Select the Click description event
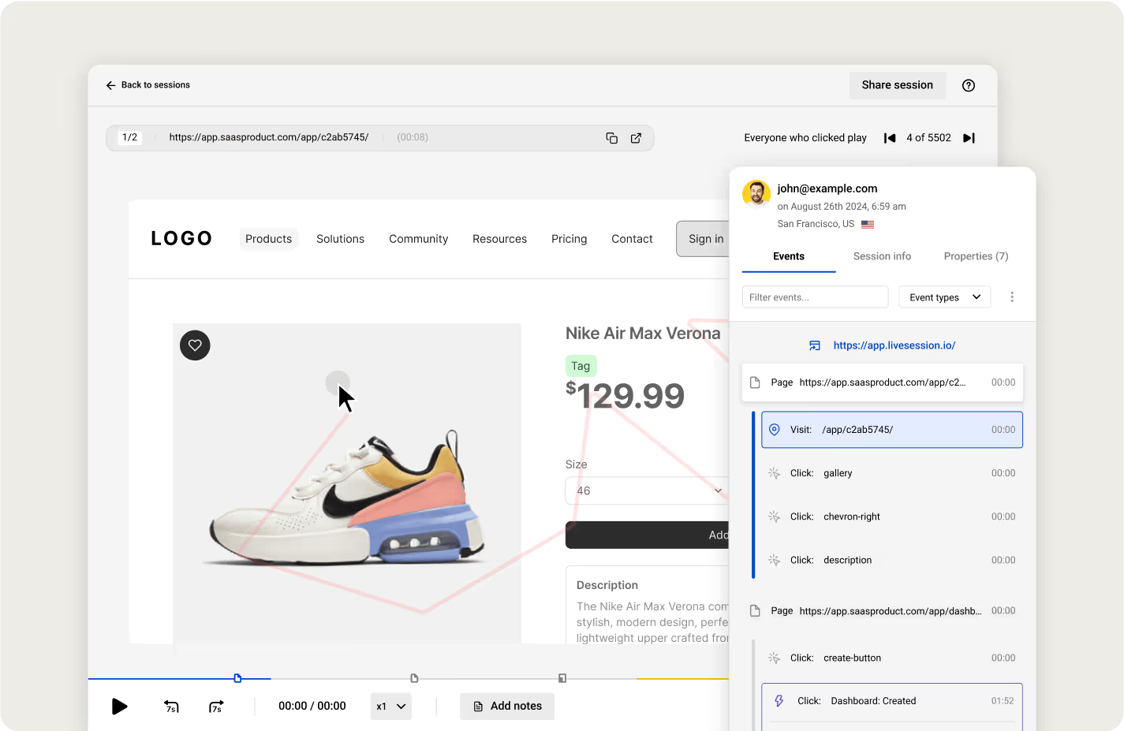 click(892, 560)
